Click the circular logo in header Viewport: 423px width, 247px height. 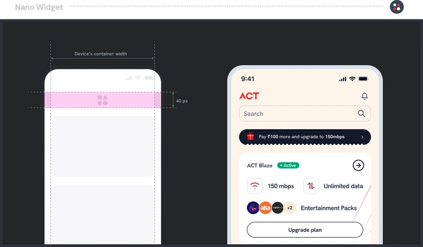point(397,7)
